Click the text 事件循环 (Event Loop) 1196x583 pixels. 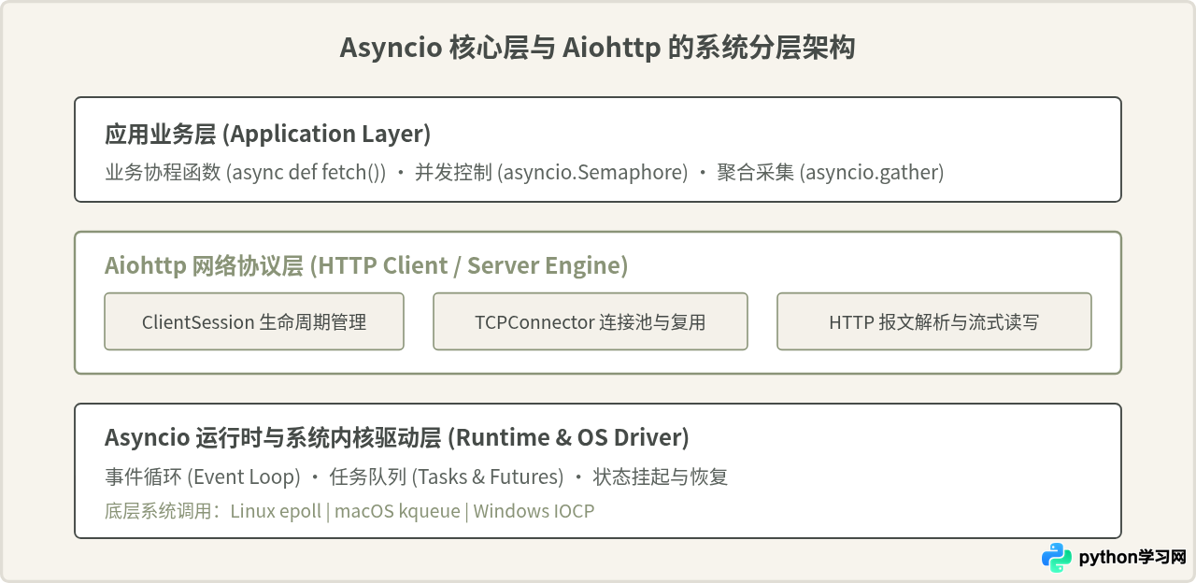click(x=203, y=477)
